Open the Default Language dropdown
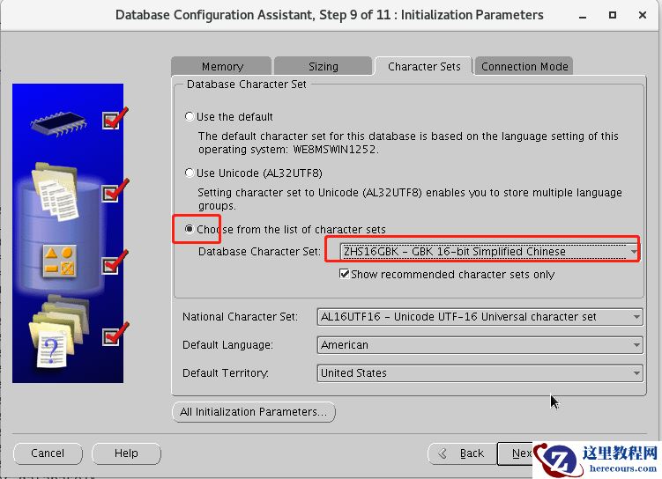The image size is (662, 479). tap(480, 345)
